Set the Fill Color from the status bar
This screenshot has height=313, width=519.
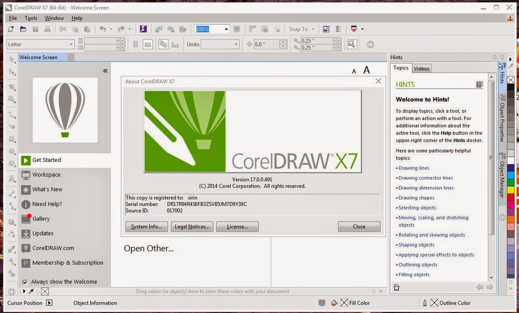[344, 303]
